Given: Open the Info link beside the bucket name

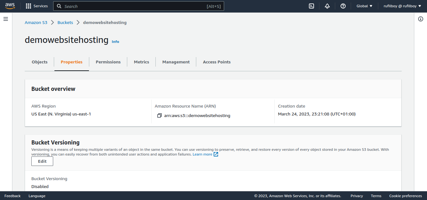Looking at the screenshot, I should (116, 42).
